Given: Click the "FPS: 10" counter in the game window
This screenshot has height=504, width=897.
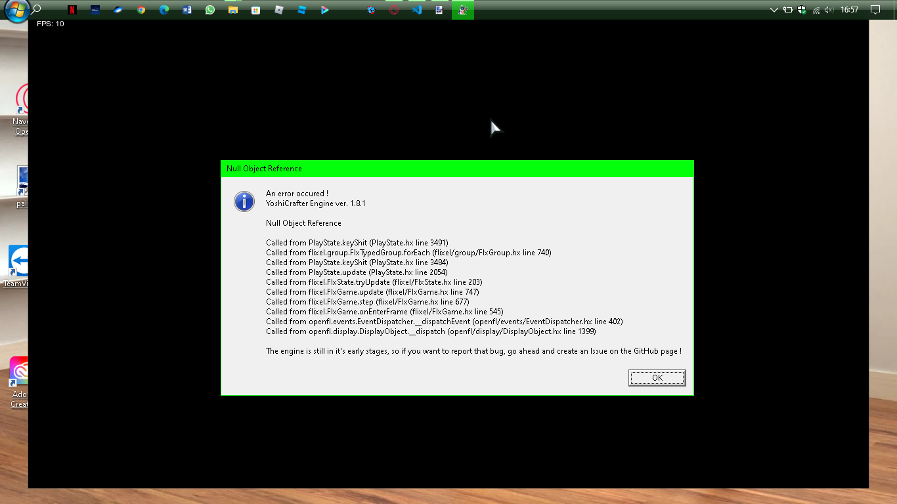Looking at the screenshot, I should coord(51,24).
